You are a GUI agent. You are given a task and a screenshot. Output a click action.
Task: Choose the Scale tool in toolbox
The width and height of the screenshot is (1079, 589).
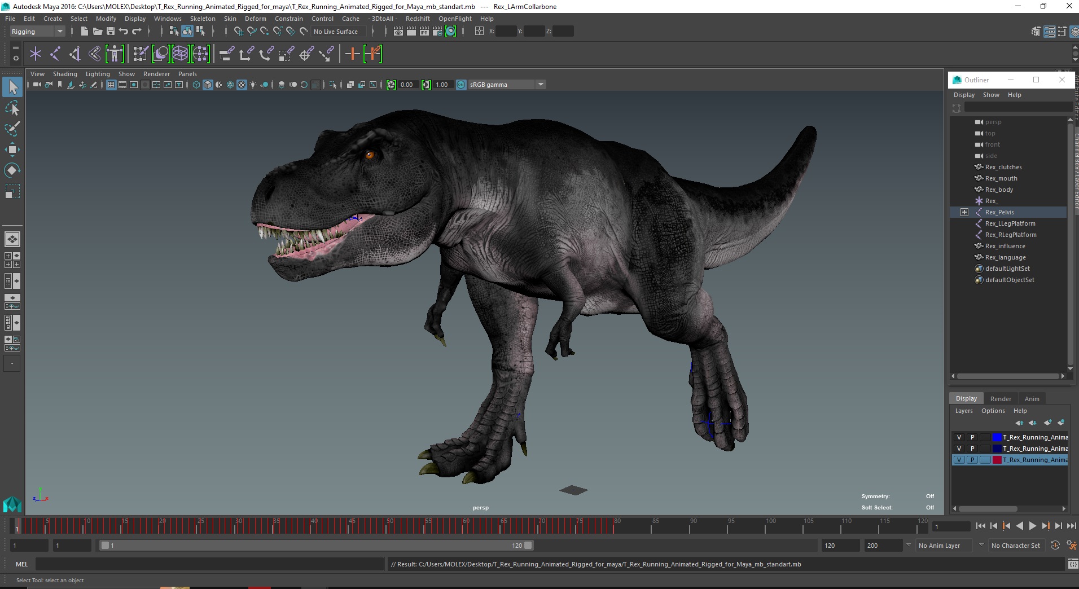pos(12,191)
